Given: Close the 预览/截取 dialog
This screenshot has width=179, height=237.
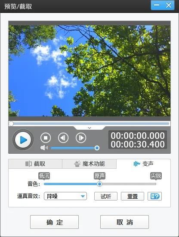Looking at the screenshot, I should 168,5.
